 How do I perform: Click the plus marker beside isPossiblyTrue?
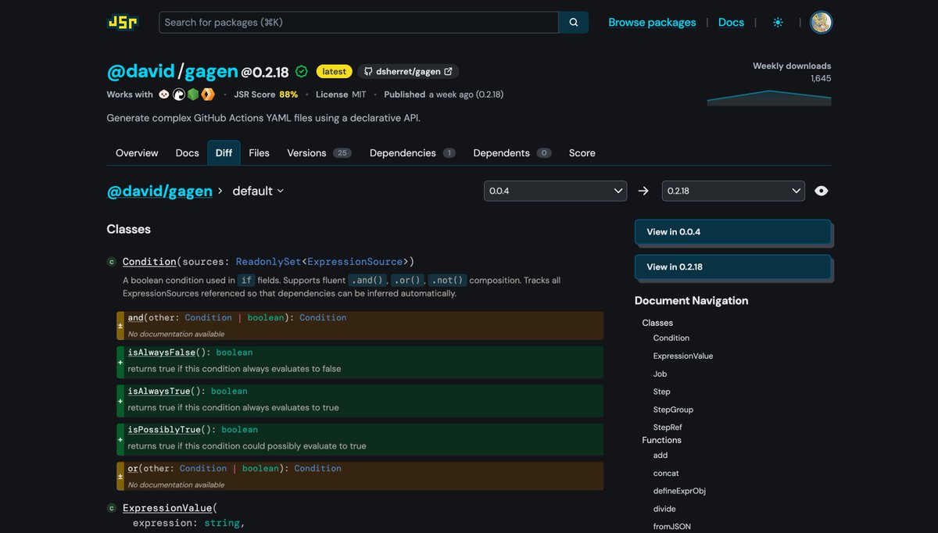pos(120,440)
